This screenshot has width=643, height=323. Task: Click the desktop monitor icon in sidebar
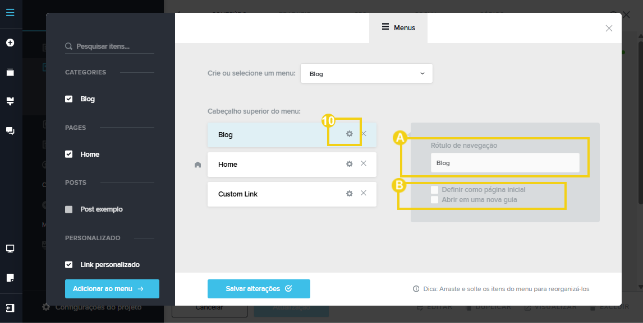10,249
